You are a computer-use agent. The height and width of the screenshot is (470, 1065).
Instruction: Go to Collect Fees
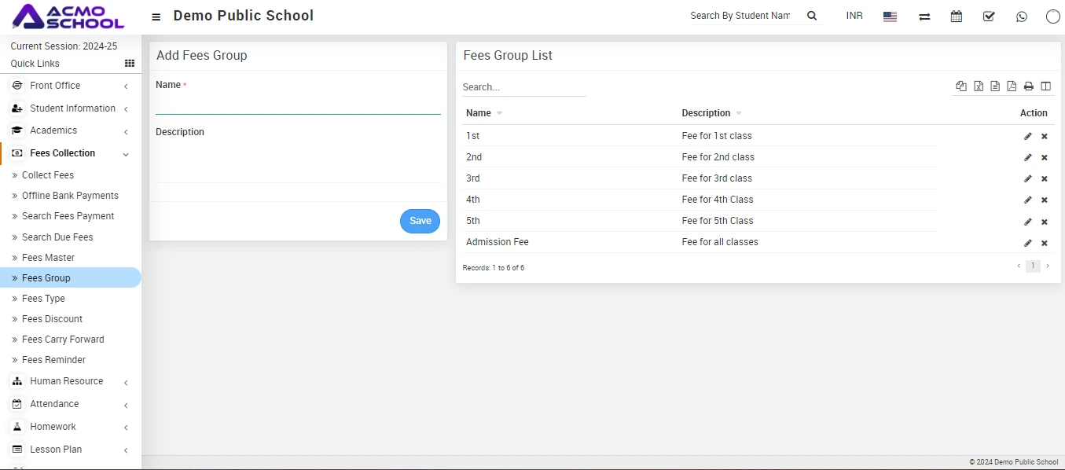(x=48, y=175)
